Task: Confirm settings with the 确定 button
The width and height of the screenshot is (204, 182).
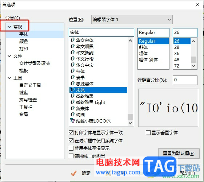Action: pyautogui.click(x=81, y=173)
